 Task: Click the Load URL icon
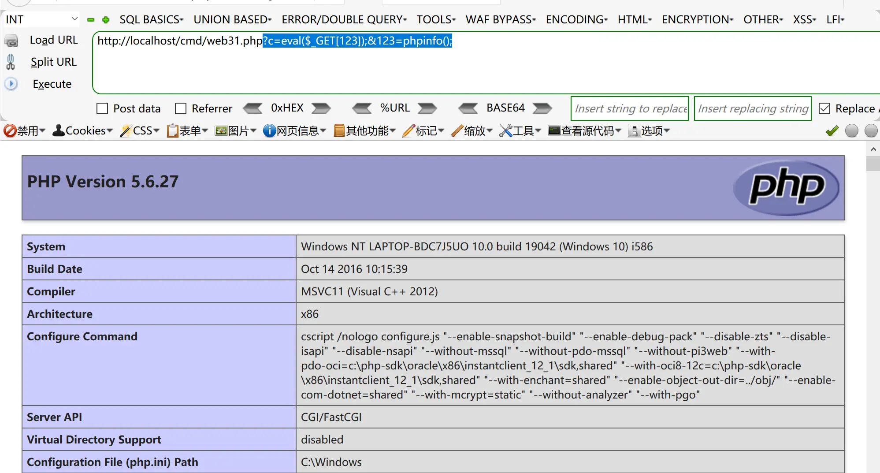point(11,41)
